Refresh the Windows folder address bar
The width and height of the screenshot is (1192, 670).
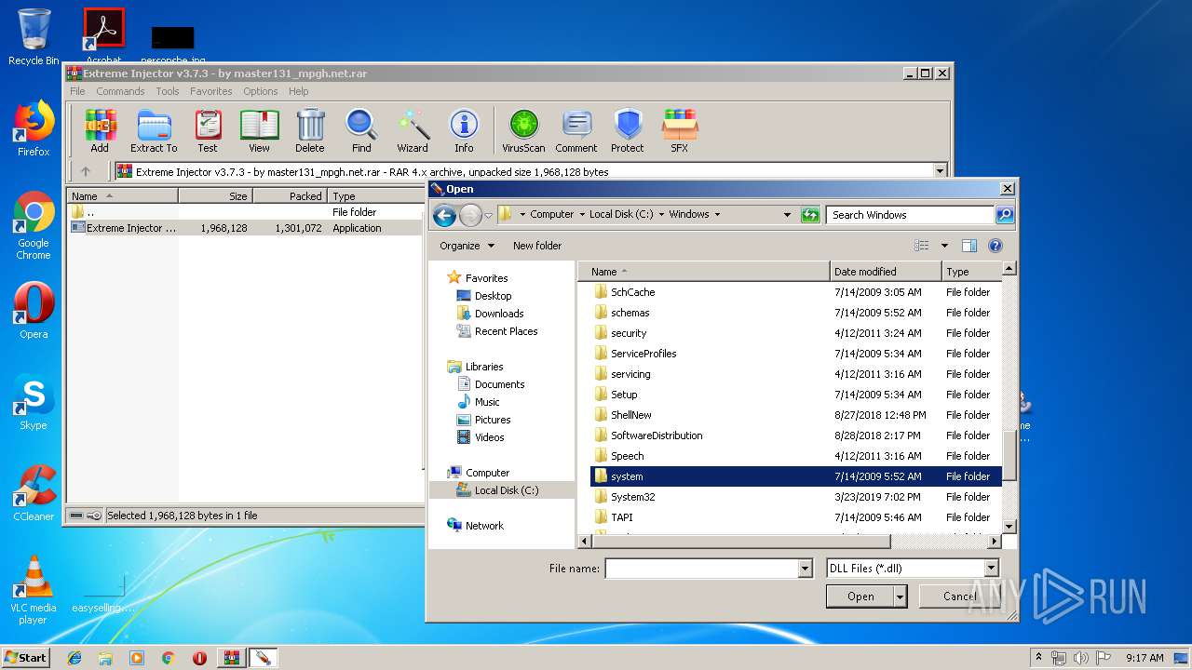coord(810,214)
